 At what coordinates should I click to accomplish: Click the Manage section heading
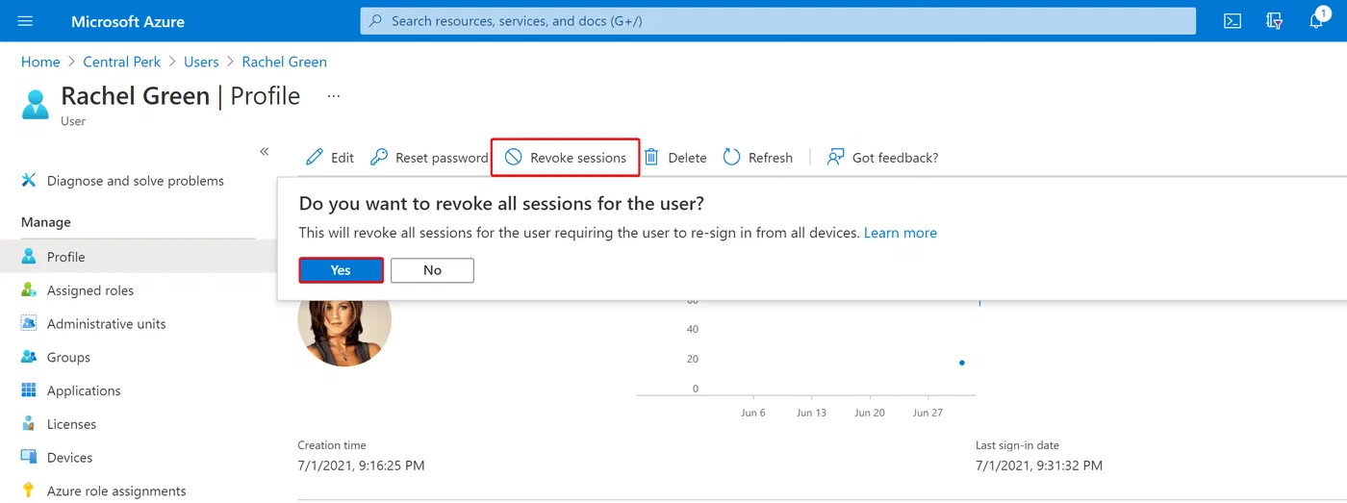point(46,222)
